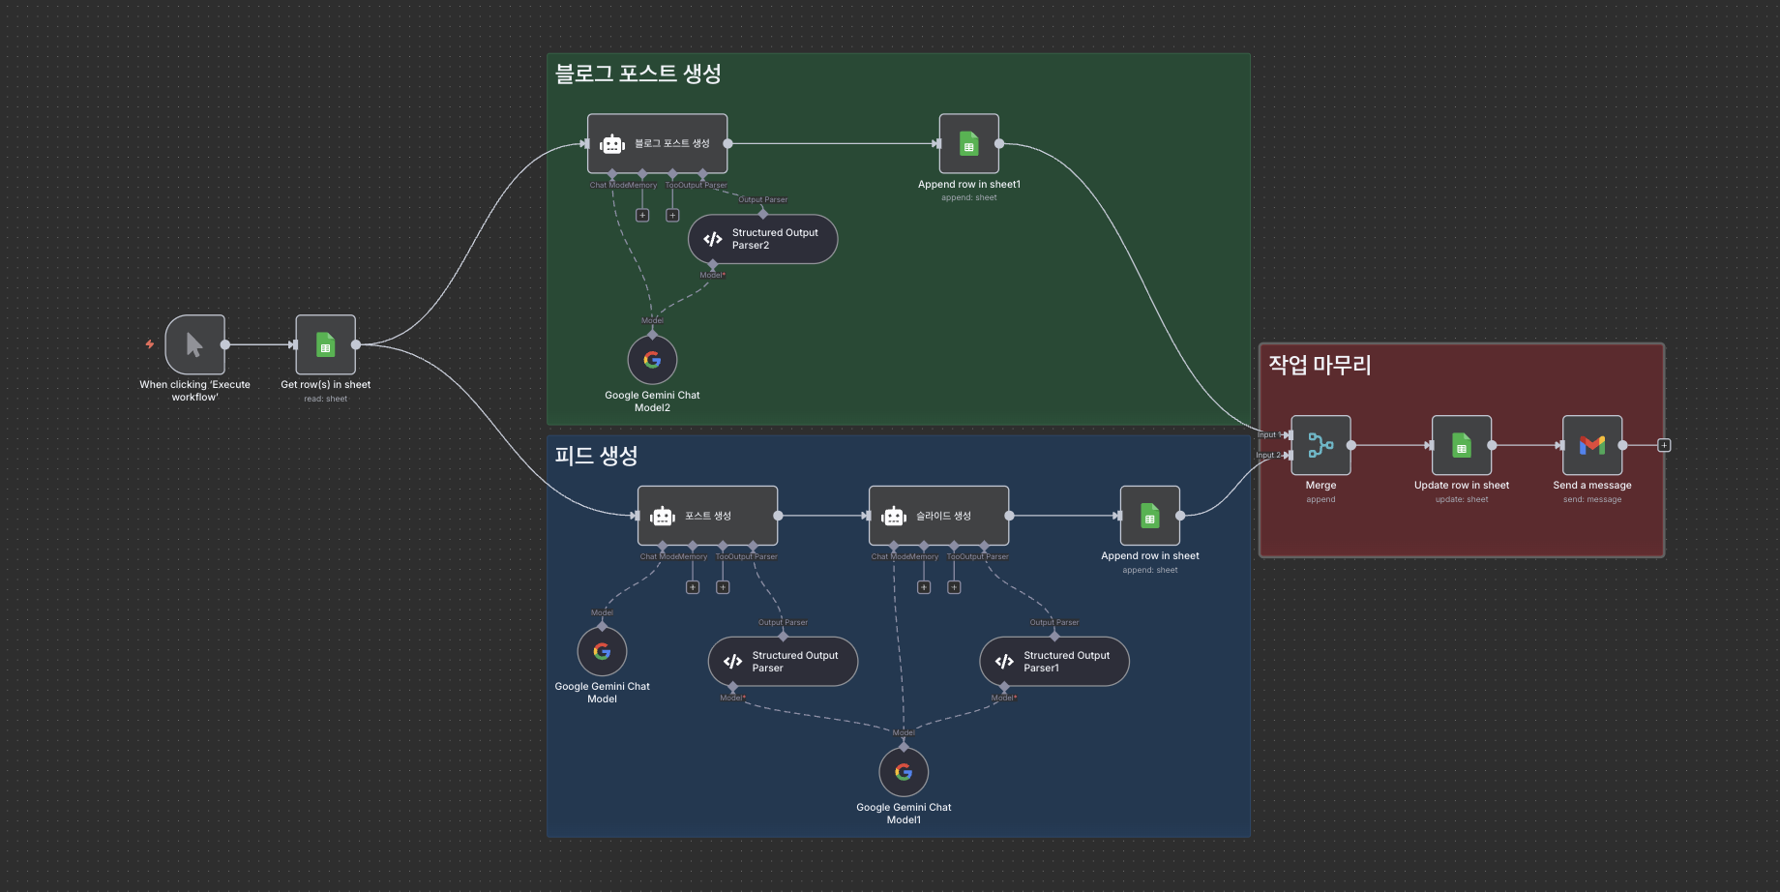1780x892 pixels.
Task: Select the Structured Output Parser1 node
Action: [1053, 662]
